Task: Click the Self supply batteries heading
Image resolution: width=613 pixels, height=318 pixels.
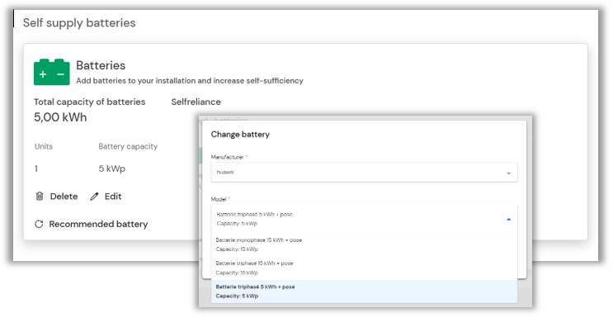Action: point(79,23)
